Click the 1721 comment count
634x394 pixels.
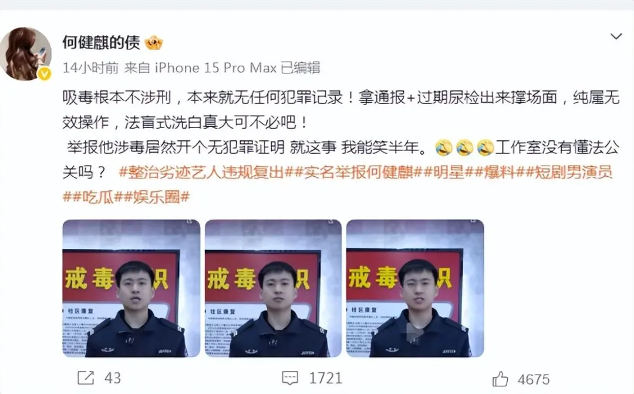click(x=325, y=378)
